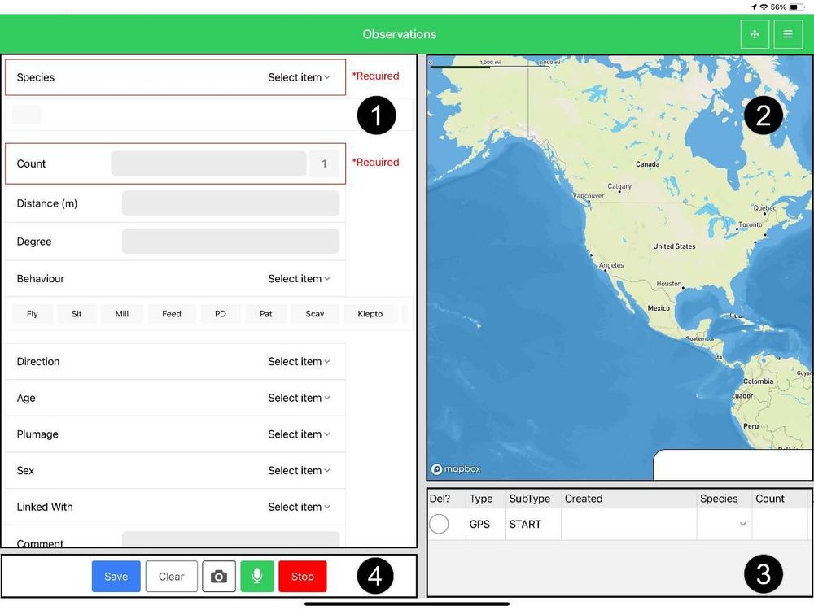The image size is (814, 610).
Task: Choose the Feed behaviour quick button
Action: (x=171, y=314)
